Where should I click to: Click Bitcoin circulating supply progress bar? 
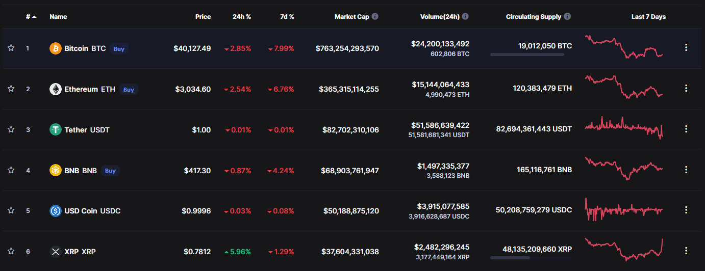coord(527,55)
